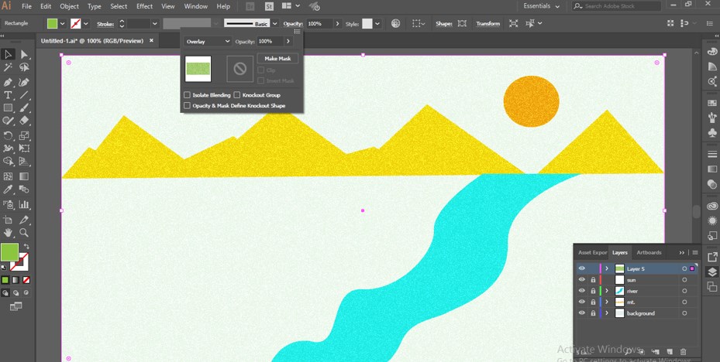This screenshot has height=362, width=720.
Task: Select the Pen tool
Action: pyautogui.click(x=8, y=82)
